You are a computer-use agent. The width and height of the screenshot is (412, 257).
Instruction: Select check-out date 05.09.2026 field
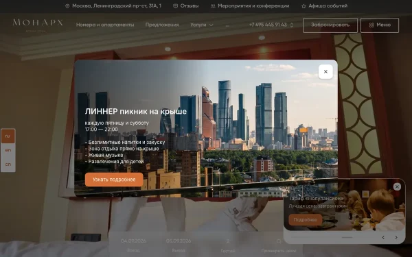coord(179,245)
